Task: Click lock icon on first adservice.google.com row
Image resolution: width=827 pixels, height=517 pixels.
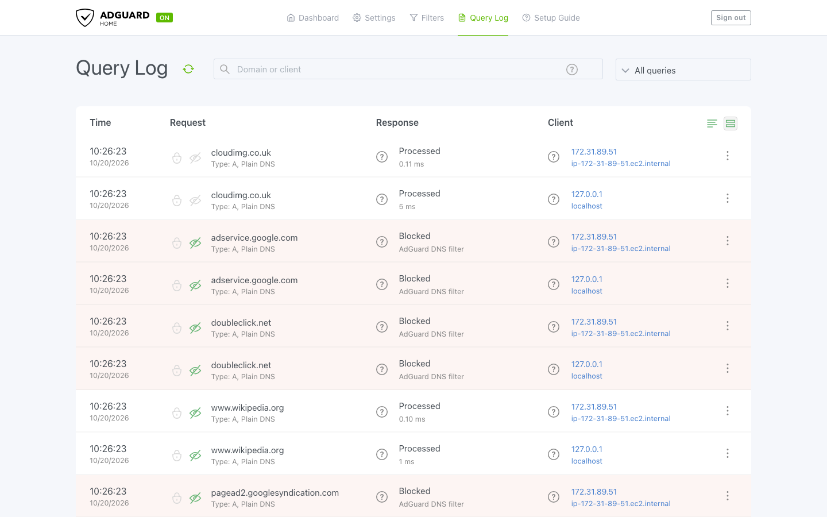Action: point(177,243)
